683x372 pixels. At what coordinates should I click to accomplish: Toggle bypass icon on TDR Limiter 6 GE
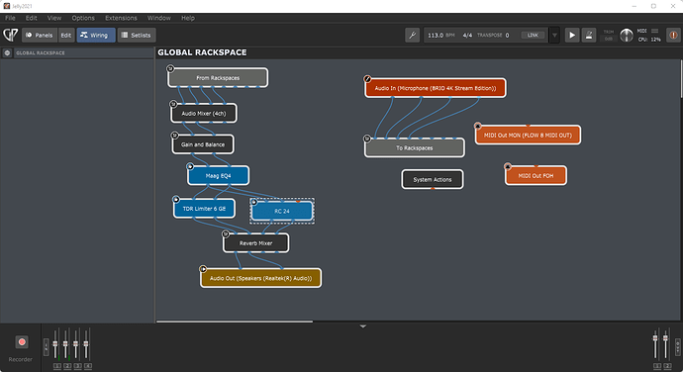(x=176, y=200)
